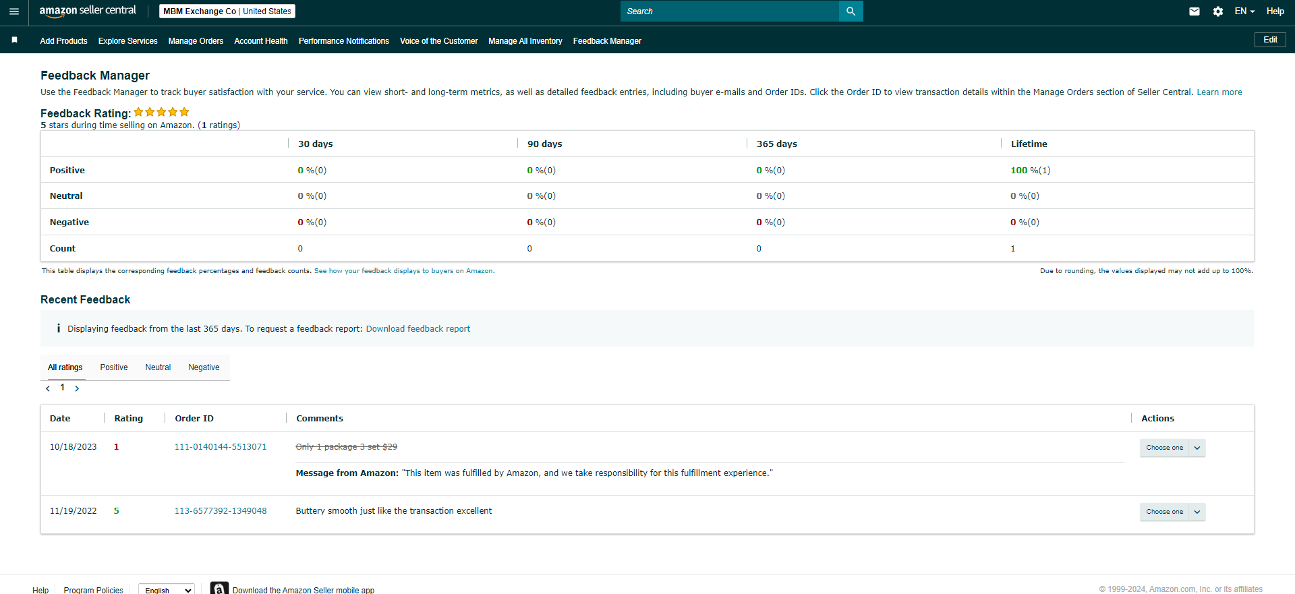Click the Learn more link
1295x594 pixels.
[x=1219, y=92]
